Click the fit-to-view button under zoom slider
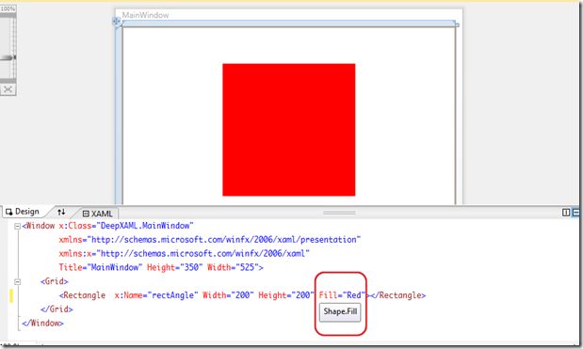This screenshot has width=583, height=349. 8,89
